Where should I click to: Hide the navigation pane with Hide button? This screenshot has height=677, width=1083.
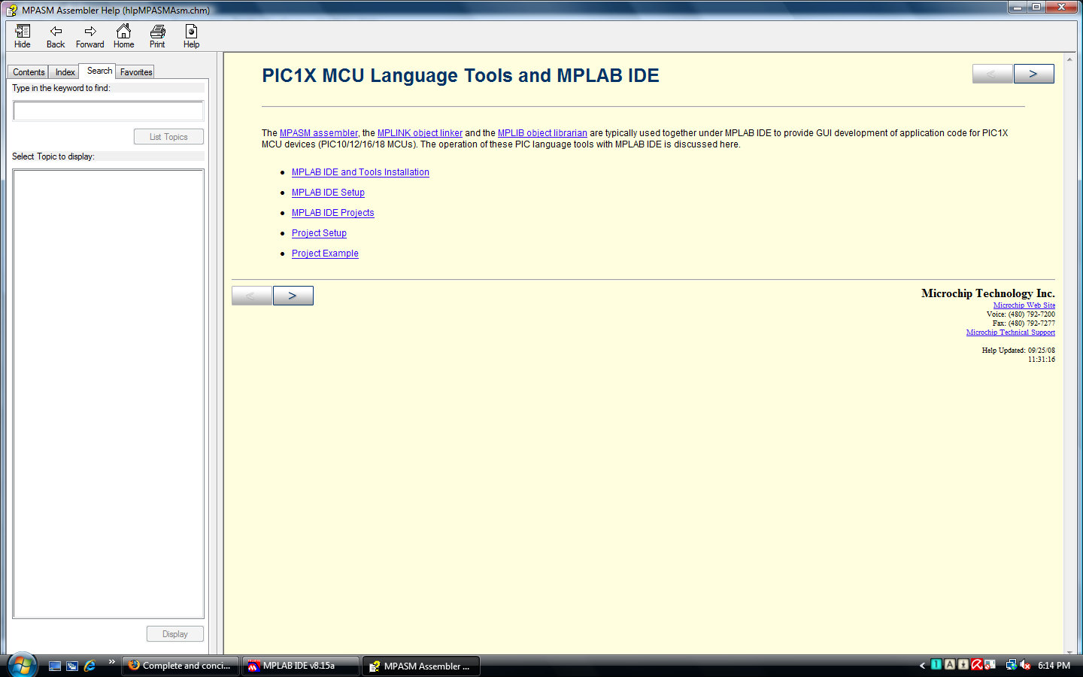(23, 36)
